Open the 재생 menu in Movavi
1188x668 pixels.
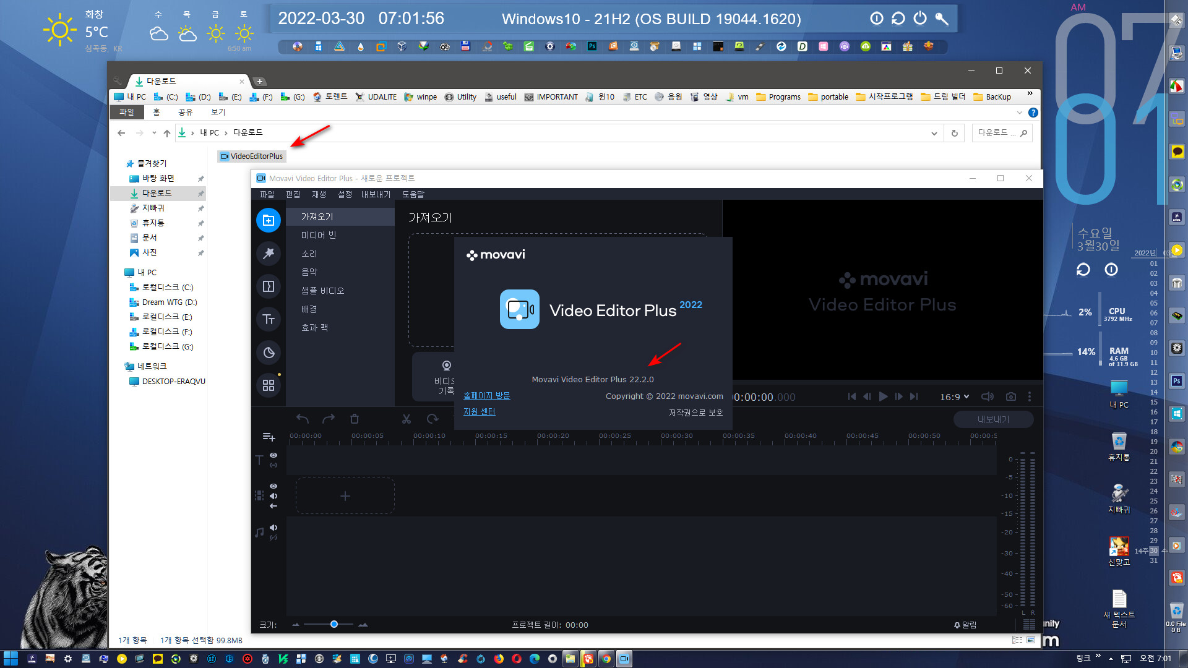319,194
